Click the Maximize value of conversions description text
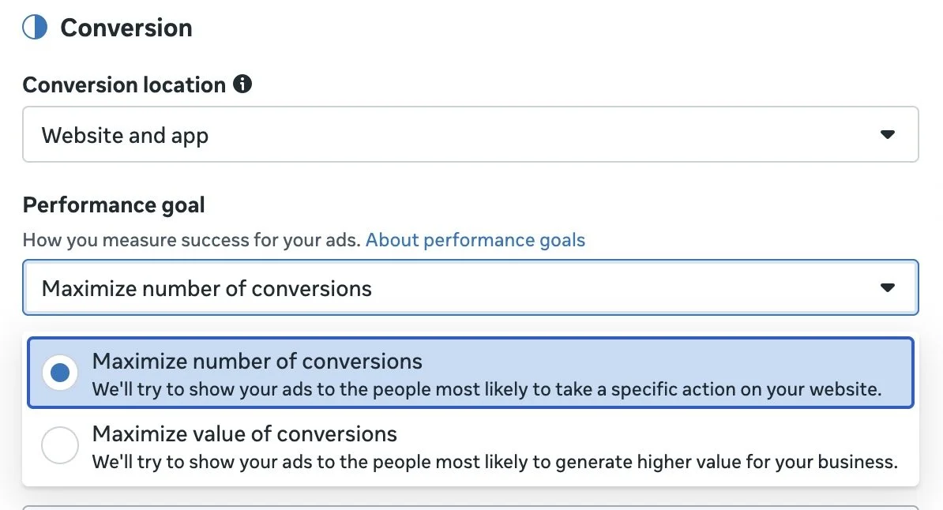Image resolution: width=943 pixels, height=510 pixels. pyautogui.click(x=496, y=462)
